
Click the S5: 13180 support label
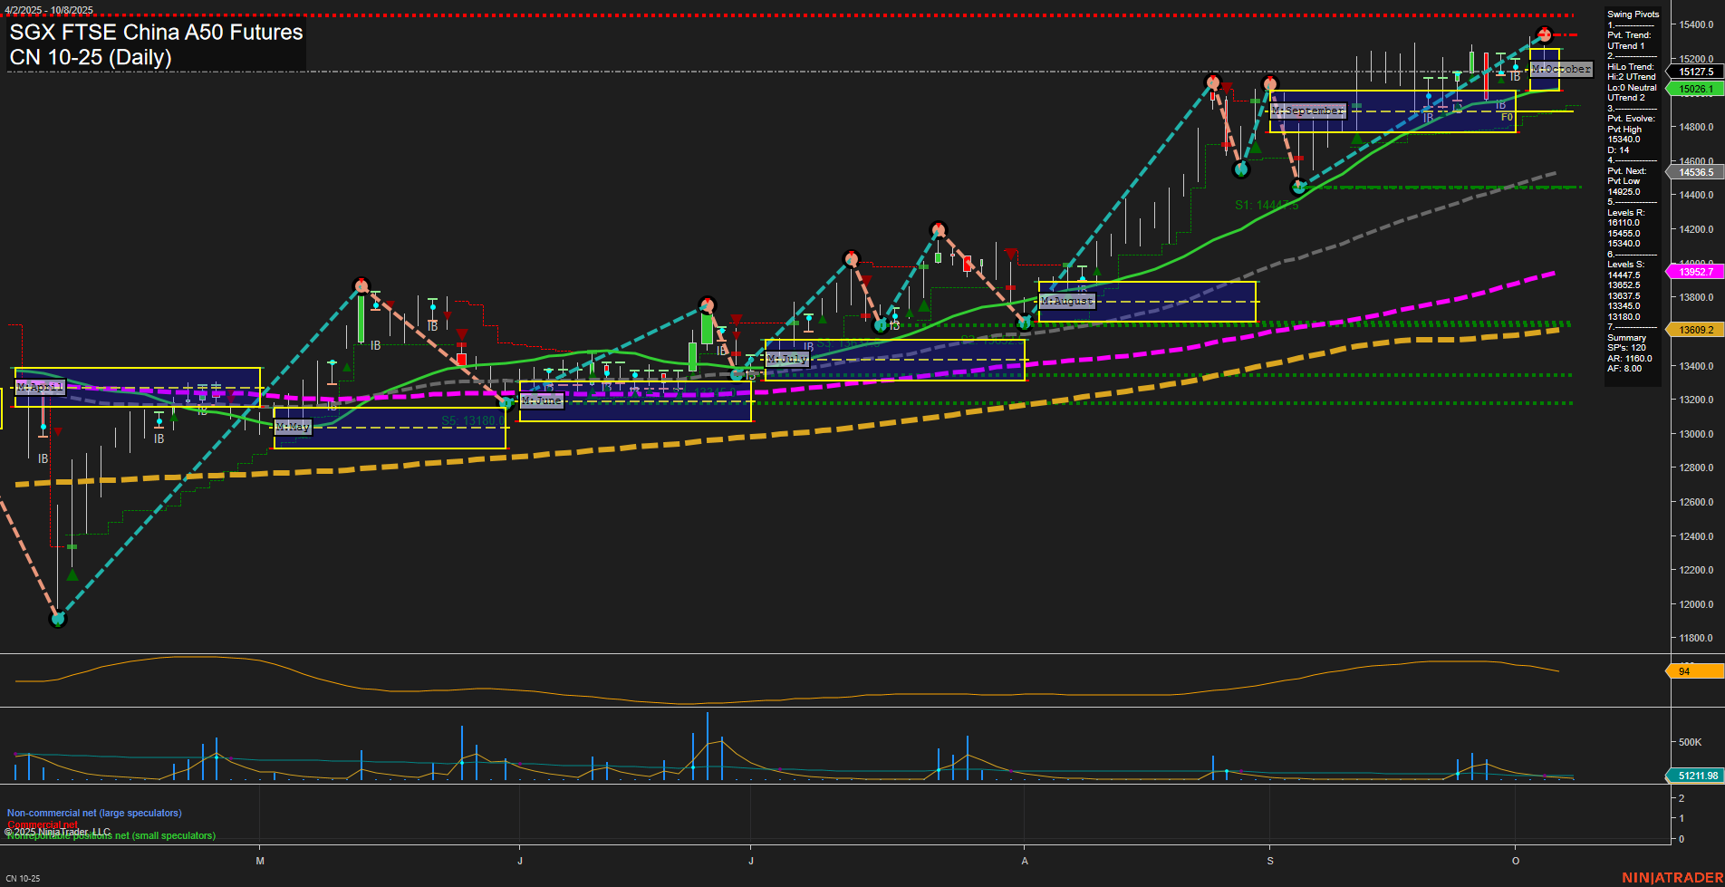(x=467, y=419)
